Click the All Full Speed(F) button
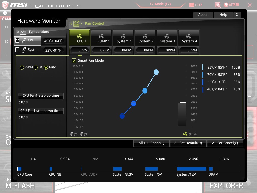The height and width of the screenshot is (193, 257). point(151,143)
